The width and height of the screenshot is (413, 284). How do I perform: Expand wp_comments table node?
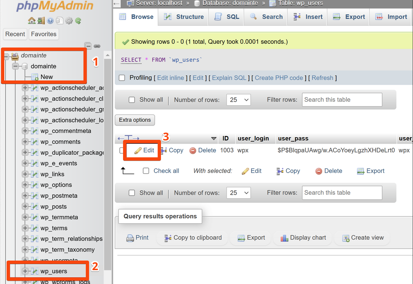(25, 142)
